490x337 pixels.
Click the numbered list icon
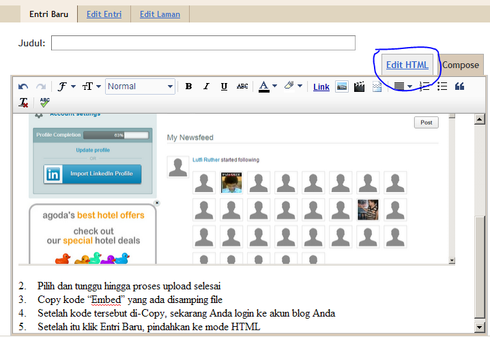click(x=424, y=86)
